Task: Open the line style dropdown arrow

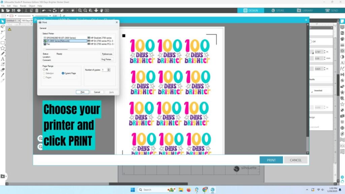Action: pos(33,16)
